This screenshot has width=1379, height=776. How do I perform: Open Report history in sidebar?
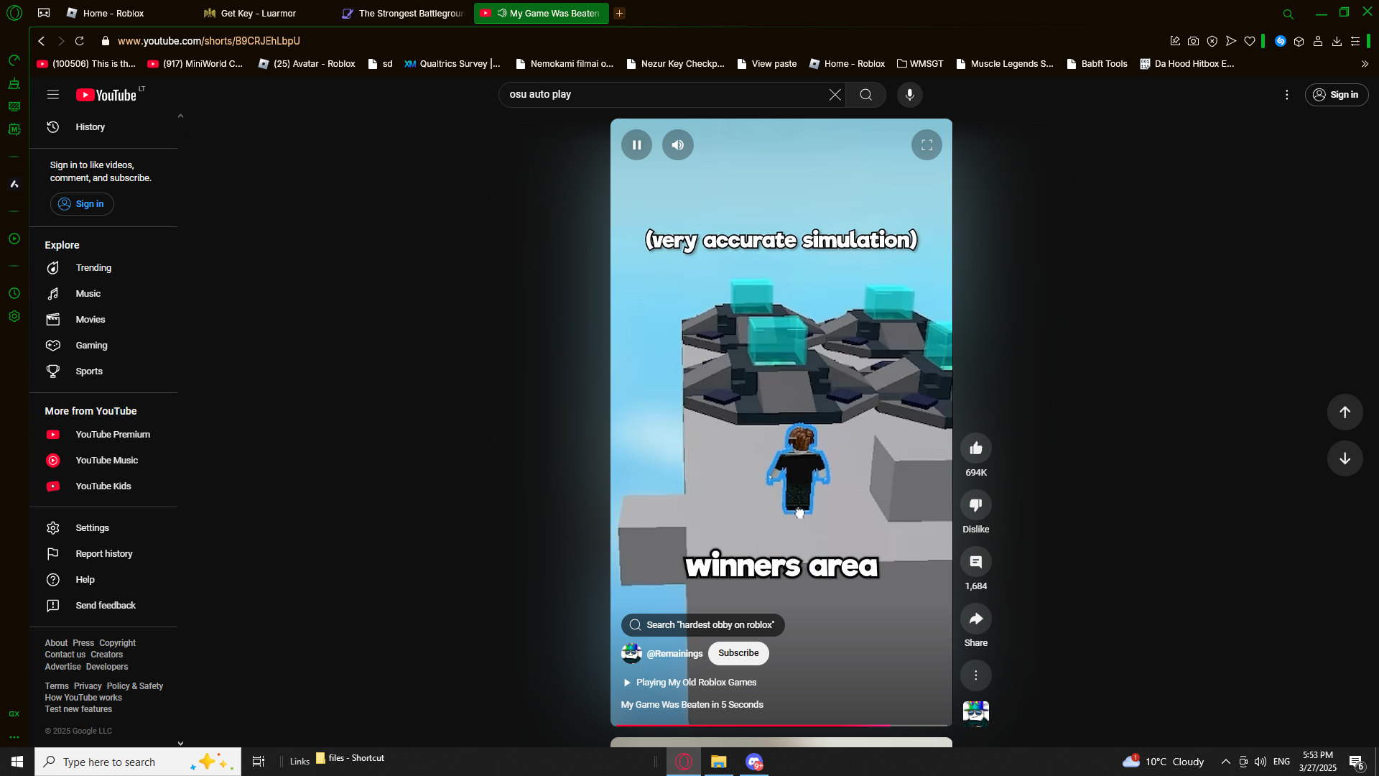click(105, 554)
